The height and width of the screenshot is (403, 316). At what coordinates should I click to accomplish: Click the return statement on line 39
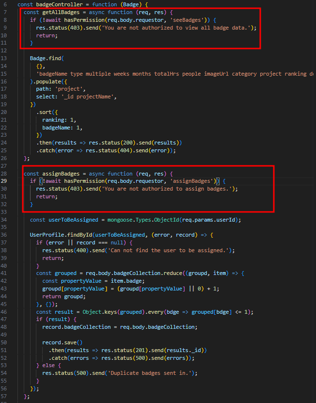(53, 258)
